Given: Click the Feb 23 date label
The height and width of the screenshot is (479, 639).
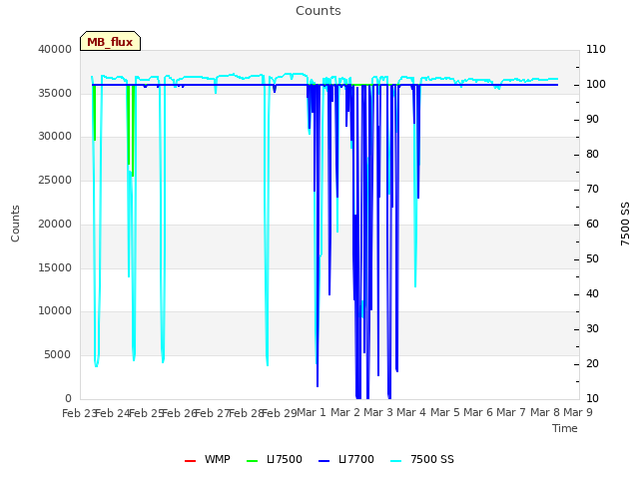Looking at the screenshot, I should (x=79, y=413).
